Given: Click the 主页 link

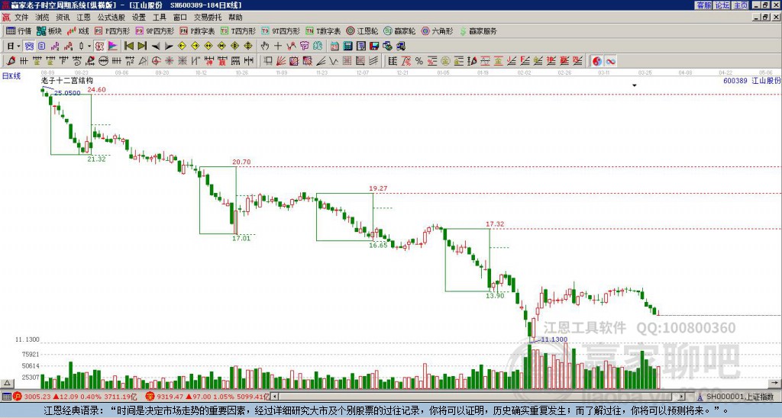Looking at the screenshot, I should [740, 5].
